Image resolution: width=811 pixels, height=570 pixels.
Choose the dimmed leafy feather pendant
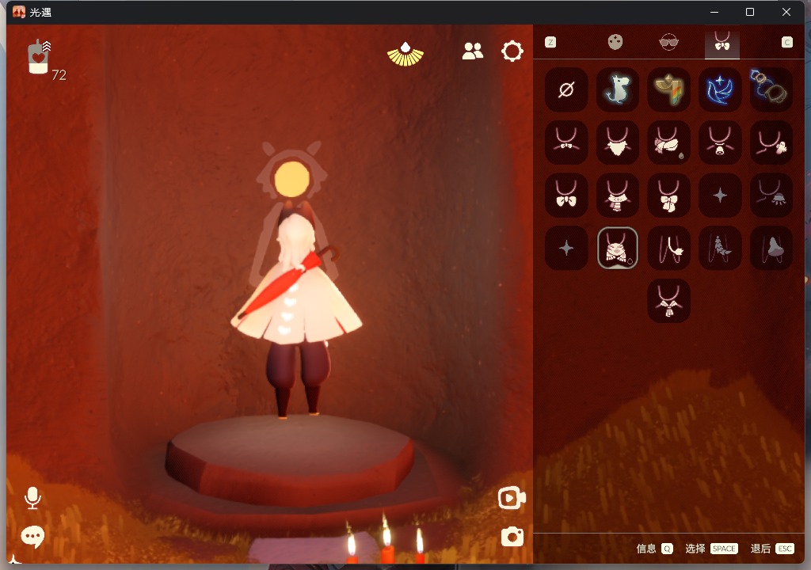click(x=720, y=248)
